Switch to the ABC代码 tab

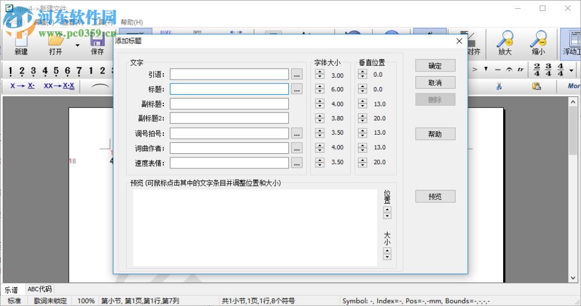(40, 289)
